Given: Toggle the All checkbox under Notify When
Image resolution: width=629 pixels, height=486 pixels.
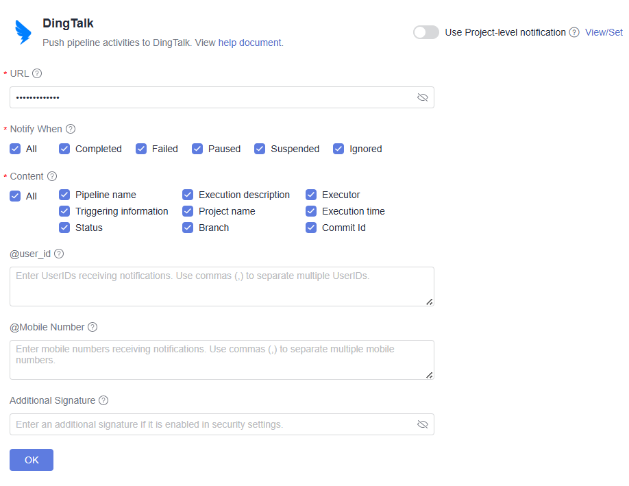Looking at the screenshot, I should [15, 149].
